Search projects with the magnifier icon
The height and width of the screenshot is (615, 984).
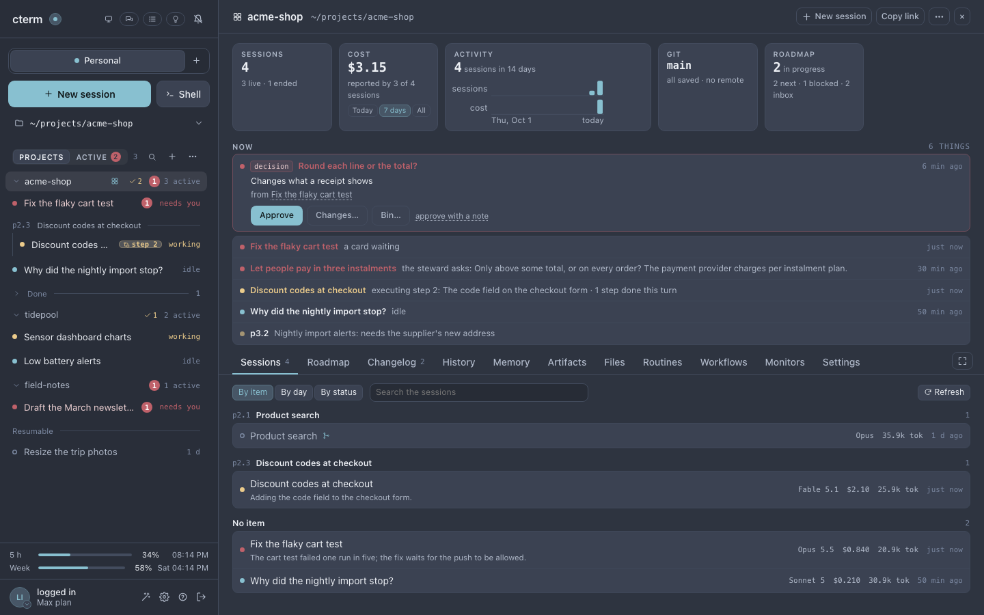(x=152, y=157)
